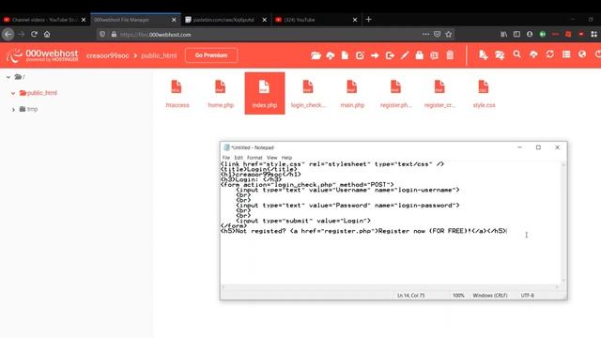
Task: Select the htaccess file
Action: [x=177, y=94]
